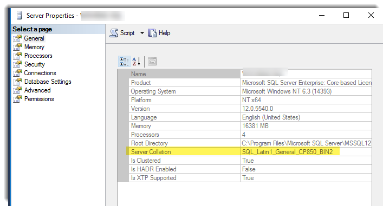The image size is (383, 206).
Task: Click the Processors page icon
Action: point(17,56)
